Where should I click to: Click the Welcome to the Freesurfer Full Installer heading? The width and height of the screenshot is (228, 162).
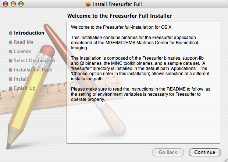(120, 16)
